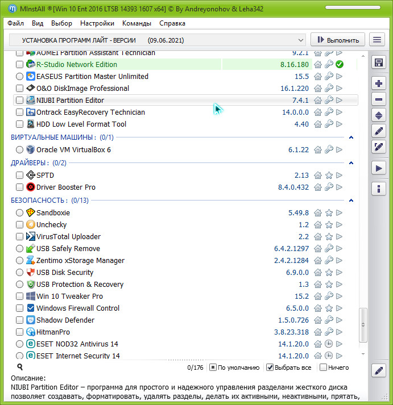Click the pencil edit icon below the up-down arrows
Image resolution: width=393 pixels, height=405 pixels.
[379, 131]
